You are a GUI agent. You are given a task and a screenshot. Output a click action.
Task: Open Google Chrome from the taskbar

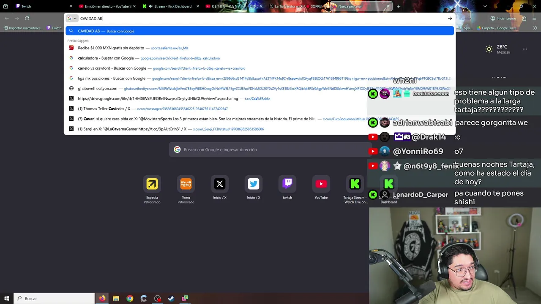130,298
